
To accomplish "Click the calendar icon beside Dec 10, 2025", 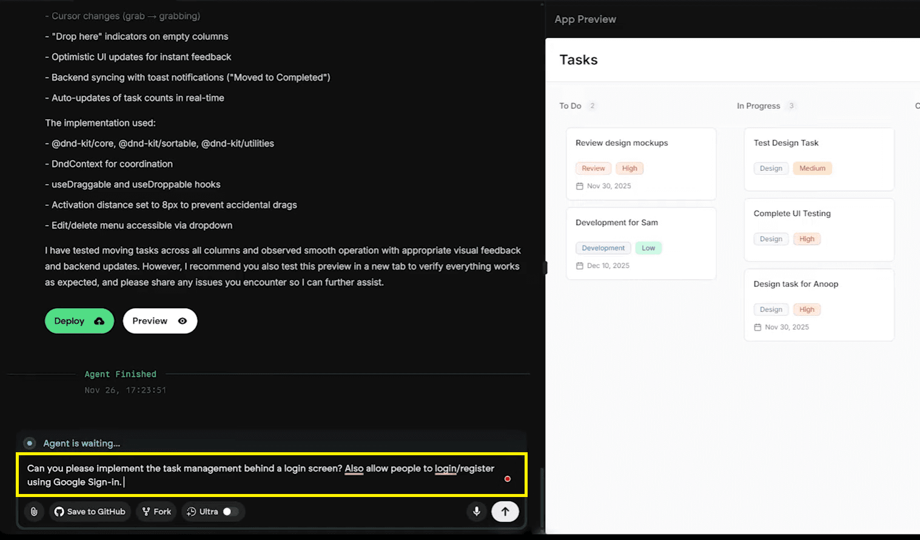I will 579,266.
